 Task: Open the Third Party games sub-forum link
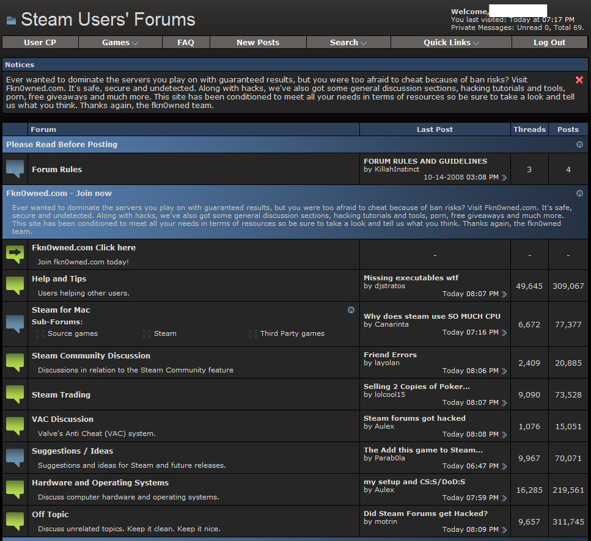click(x=292, y=333)
